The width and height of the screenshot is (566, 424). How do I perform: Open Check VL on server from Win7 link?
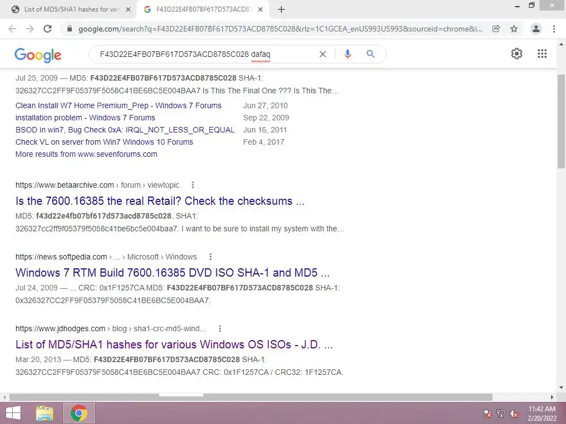click(104, 142)
